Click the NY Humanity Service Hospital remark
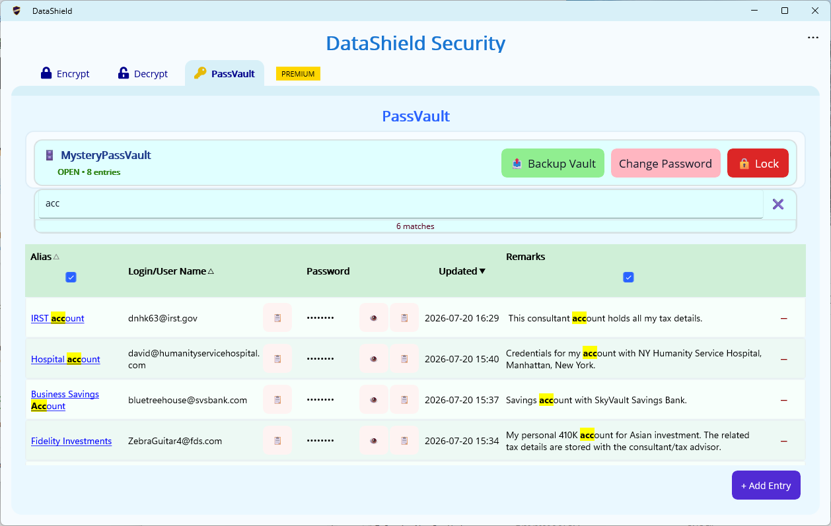 point(634,359)
